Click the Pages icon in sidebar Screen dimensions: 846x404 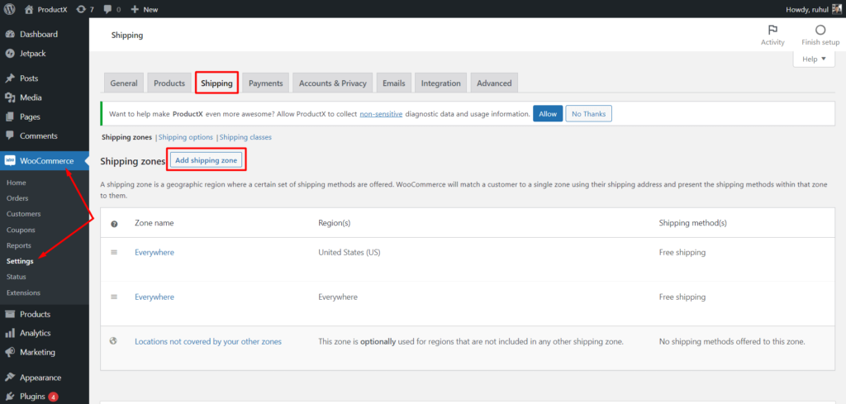coord(10,116)
